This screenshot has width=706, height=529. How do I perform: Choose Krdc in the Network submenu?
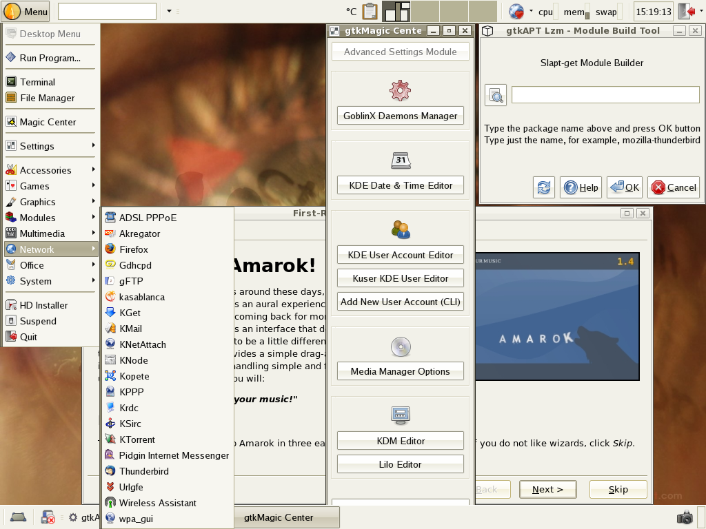click(x=168, y=408)
